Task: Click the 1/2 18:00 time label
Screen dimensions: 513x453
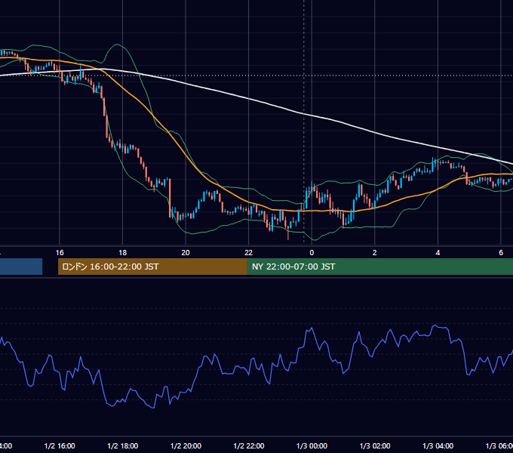Action: click(123, 445)
